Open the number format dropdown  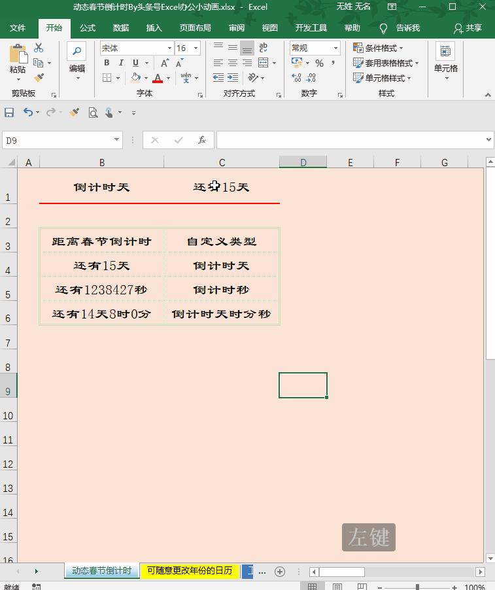click(335, 48)
